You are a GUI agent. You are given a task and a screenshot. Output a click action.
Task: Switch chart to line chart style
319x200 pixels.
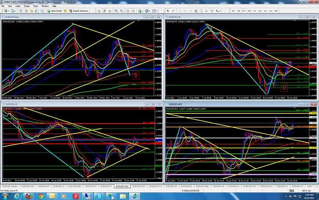110,11
